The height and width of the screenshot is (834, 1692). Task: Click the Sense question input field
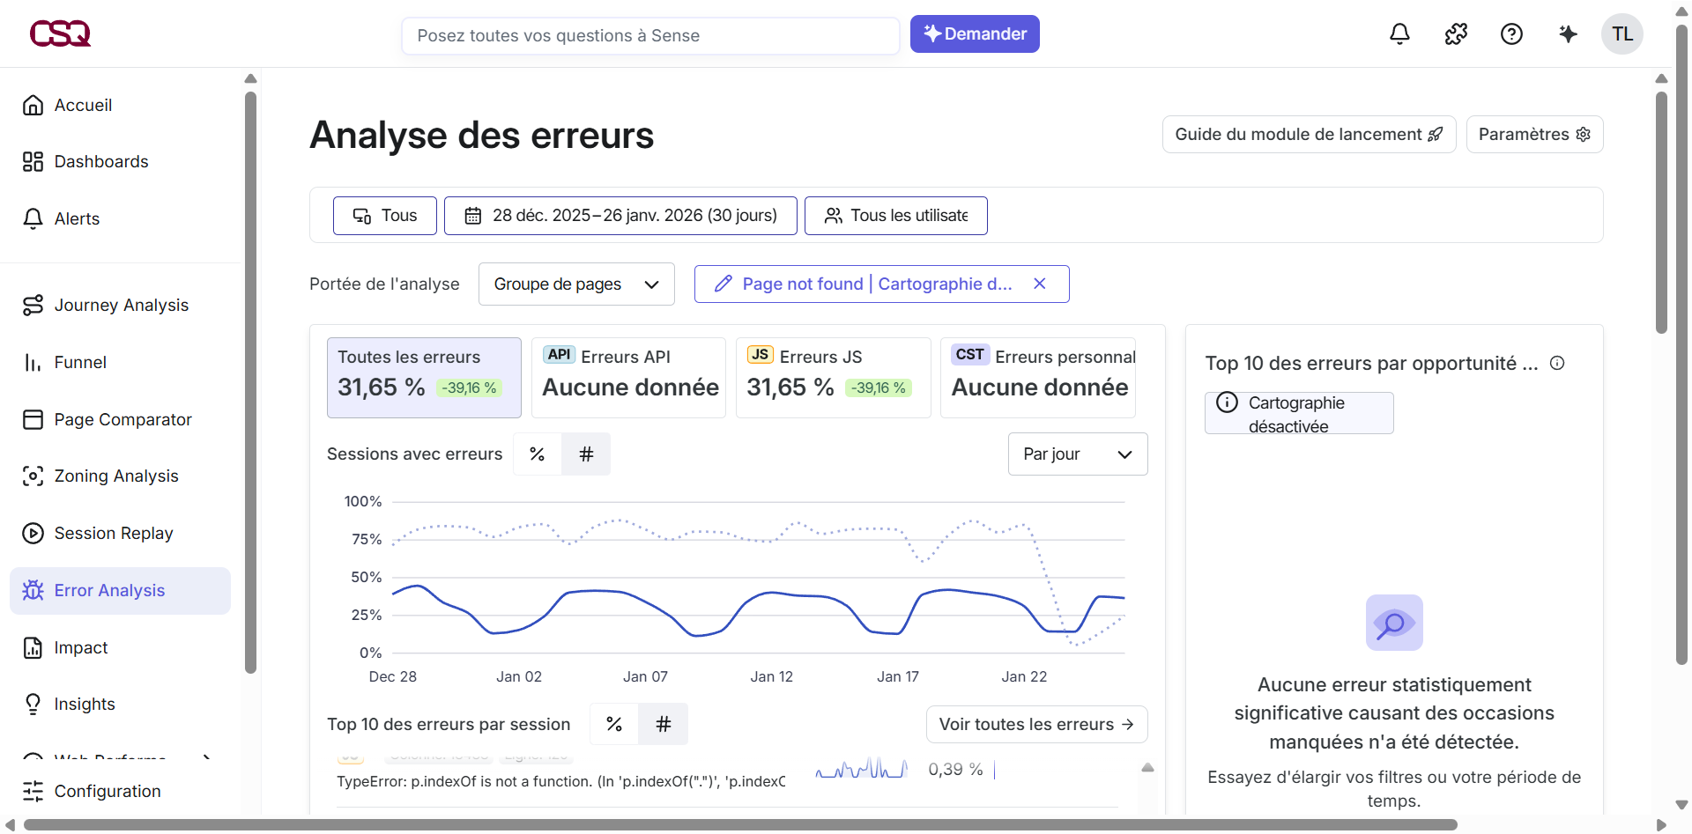(650, 35)
